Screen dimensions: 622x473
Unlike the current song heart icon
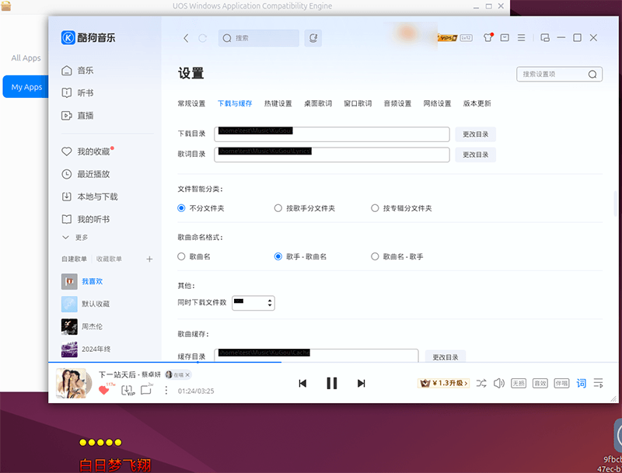click(104, 390)
